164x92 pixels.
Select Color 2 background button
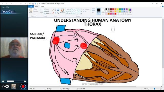coord(103,11)
